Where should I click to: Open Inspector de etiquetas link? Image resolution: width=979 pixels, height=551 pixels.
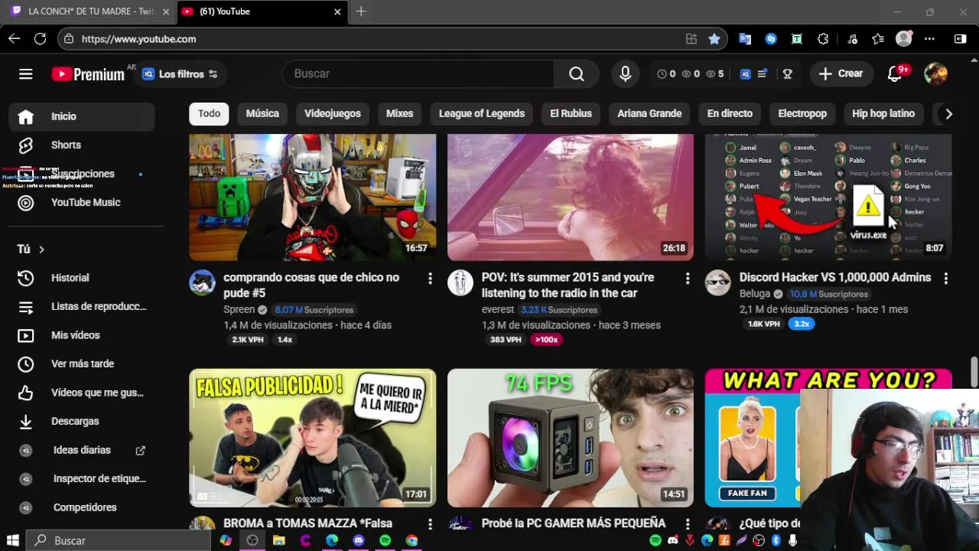click(x=82, y=479)
